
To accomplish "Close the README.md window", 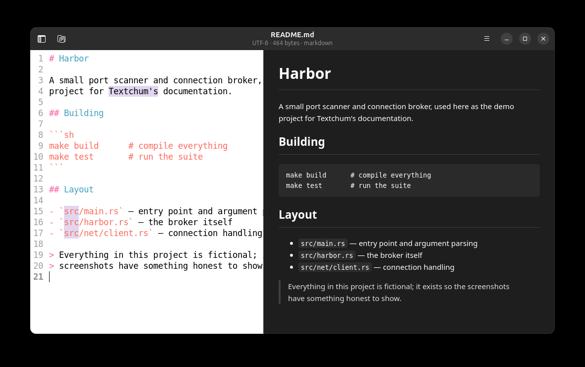I will pyautogui.click(x=543, y=39).
